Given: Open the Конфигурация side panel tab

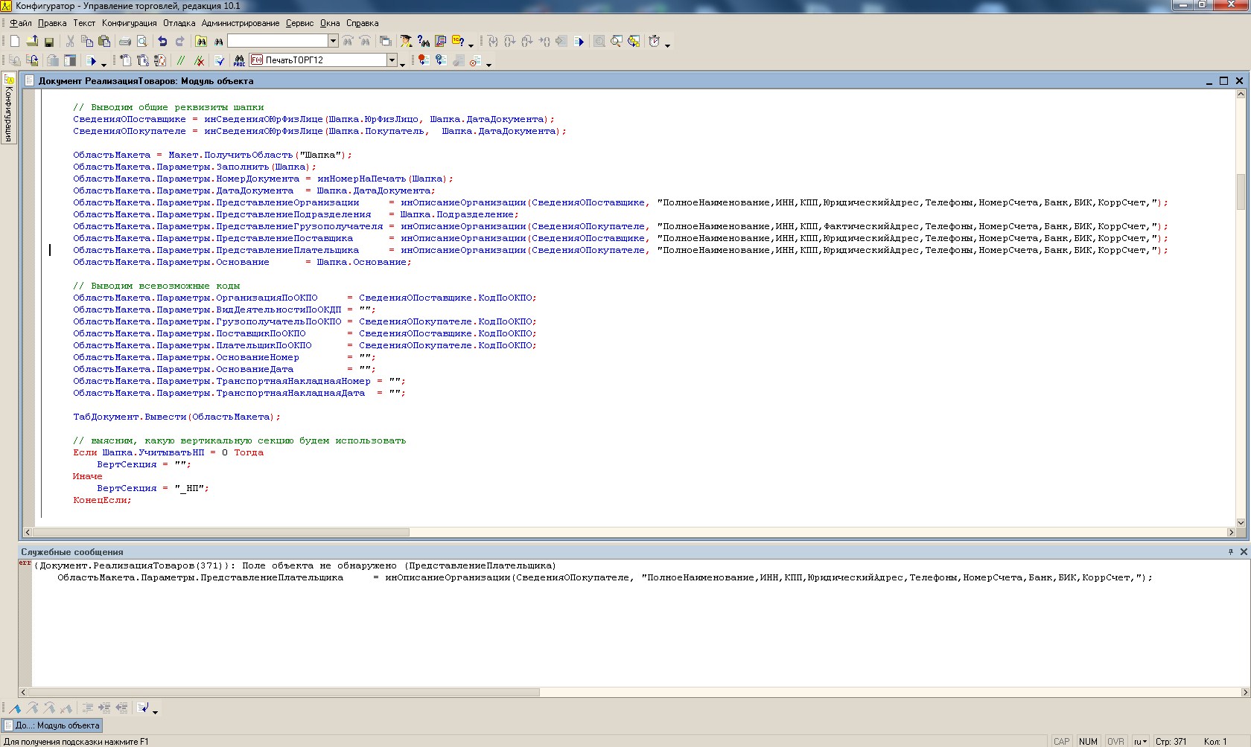Looking at the screenshot, I should tap(9, 109).
